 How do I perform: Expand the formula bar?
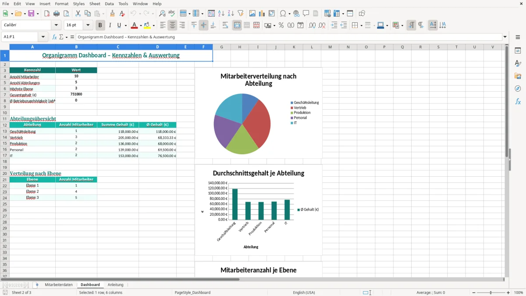[x=505, y=37]
